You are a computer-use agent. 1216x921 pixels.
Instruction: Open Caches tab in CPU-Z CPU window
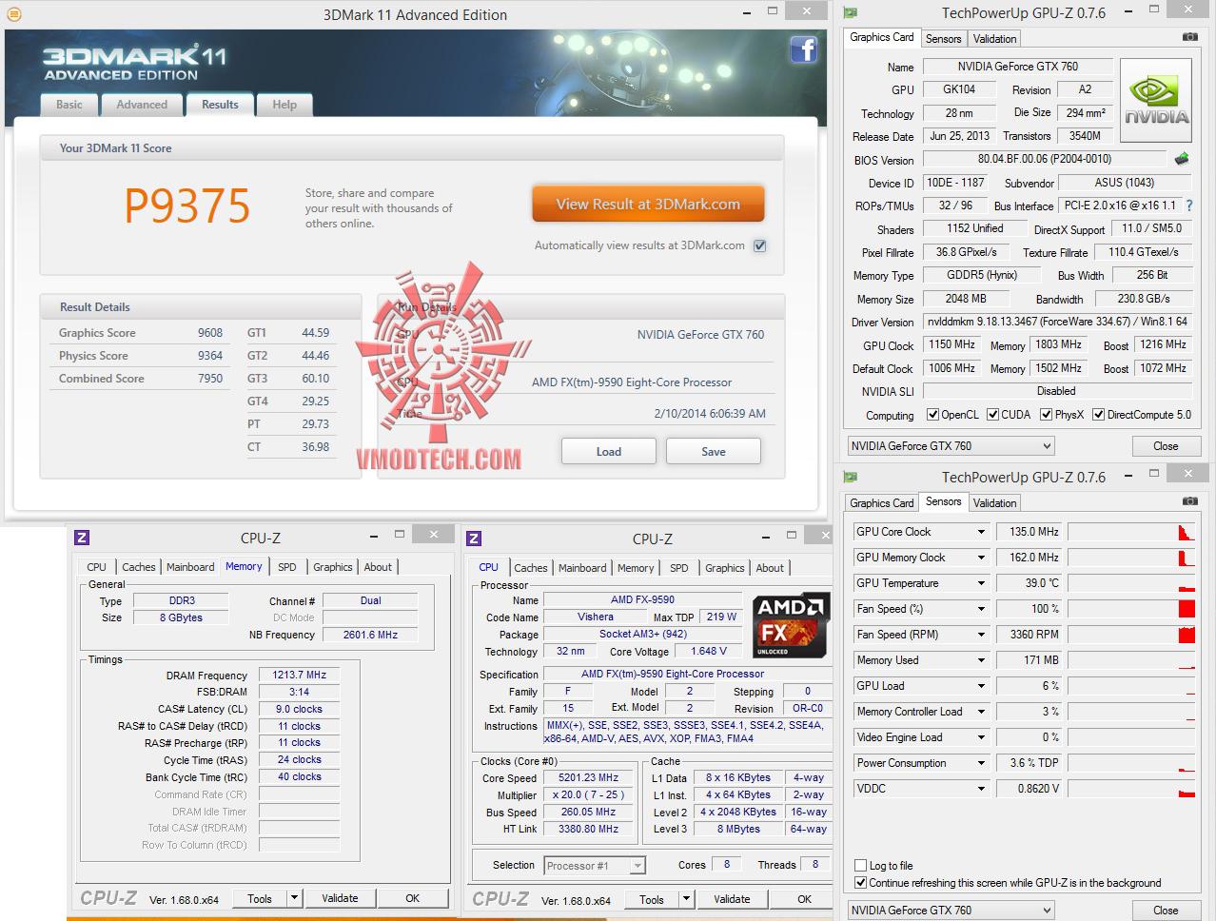click(531, 568)
